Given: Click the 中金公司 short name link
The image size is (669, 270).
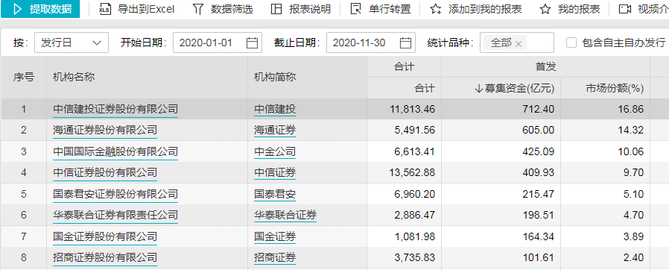Looking at the screenshot, I should coord(275,151).
